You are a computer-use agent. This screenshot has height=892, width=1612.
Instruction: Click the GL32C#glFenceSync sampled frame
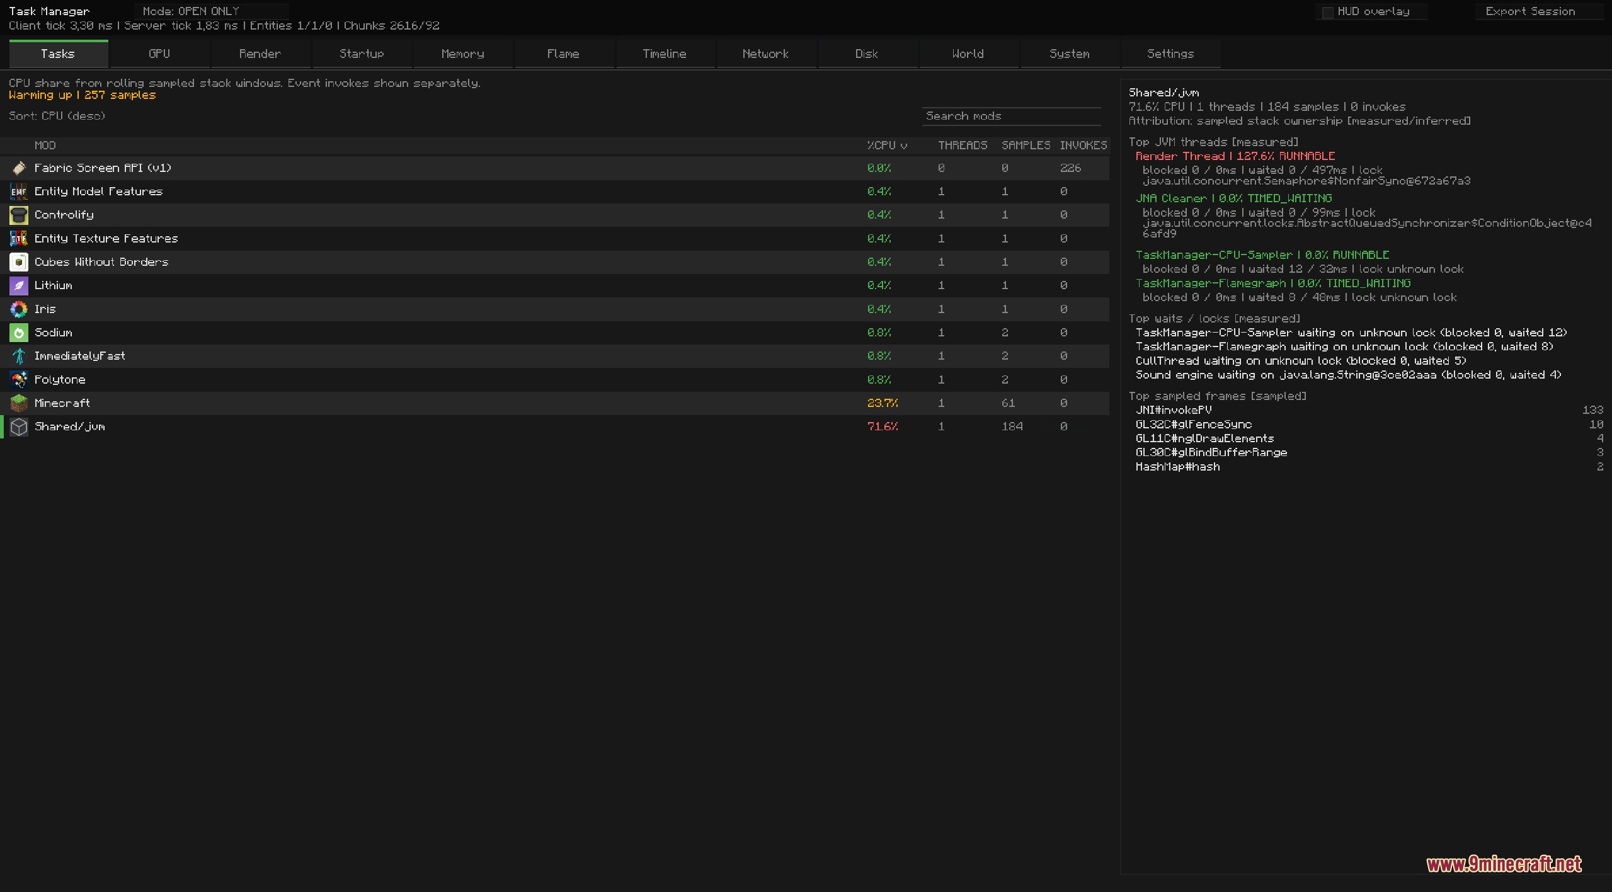[1193, 425]
